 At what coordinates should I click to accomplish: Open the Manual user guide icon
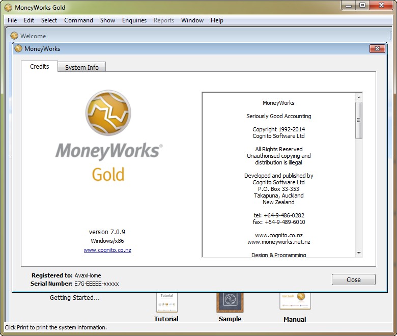(x=295, y=301)
